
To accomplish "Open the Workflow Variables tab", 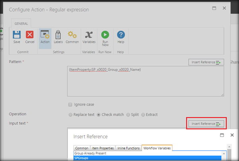I will coord(157,148).
